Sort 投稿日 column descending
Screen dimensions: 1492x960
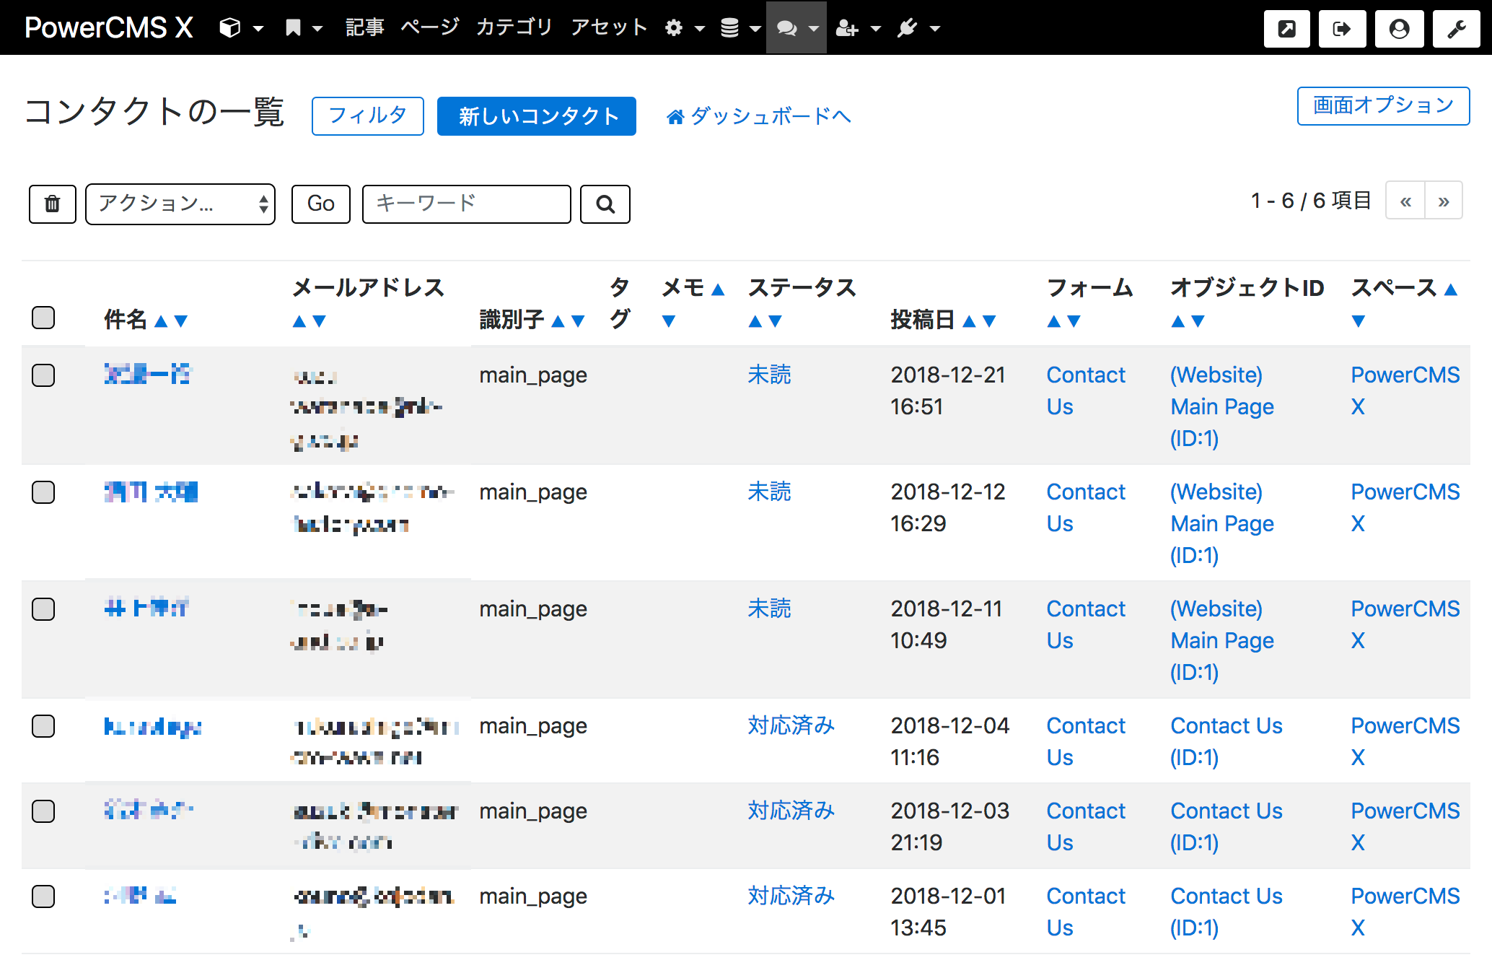tap(989, 321)
